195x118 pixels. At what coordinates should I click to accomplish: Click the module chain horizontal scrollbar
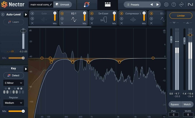[60, 27]
